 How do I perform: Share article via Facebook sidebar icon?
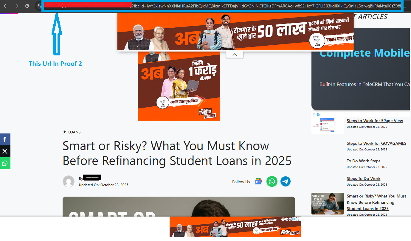(x=5, y=139)
